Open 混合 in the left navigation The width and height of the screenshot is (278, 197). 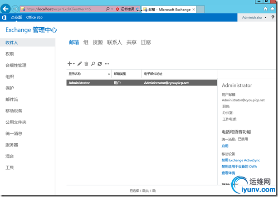(x=10, y=157)
